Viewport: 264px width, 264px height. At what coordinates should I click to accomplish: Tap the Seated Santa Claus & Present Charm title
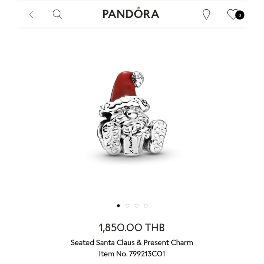click(x=132, y=243)
